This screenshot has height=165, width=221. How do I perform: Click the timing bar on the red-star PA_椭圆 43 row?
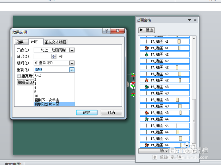click(180, 113)
